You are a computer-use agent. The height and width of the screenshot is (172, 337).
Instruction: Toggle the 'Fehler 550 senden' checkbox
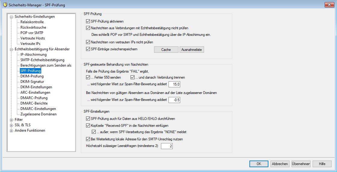[x=88, y=77]
